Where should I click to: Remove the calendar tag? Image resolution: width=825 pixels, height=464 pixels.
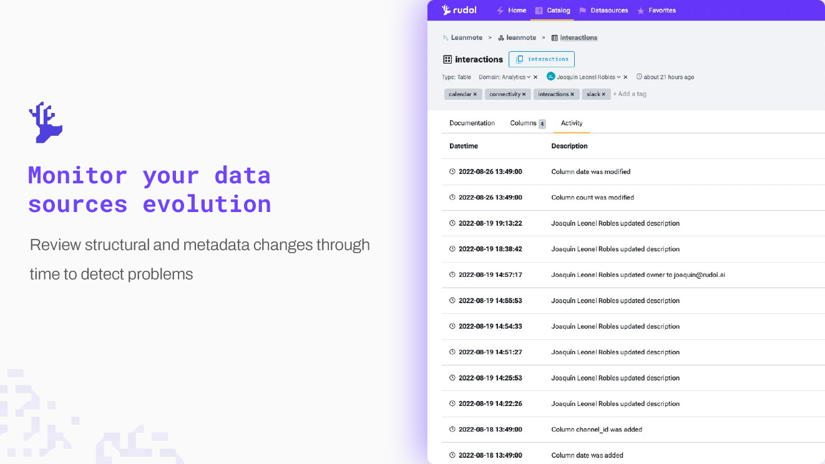tap(475, 95)
